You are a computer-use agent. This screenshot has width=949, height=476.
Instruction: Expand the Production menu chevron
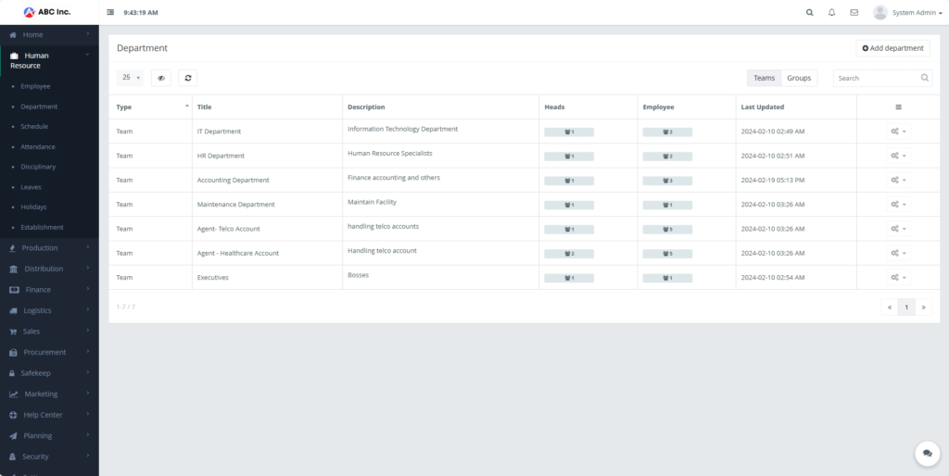coord(88,246)
